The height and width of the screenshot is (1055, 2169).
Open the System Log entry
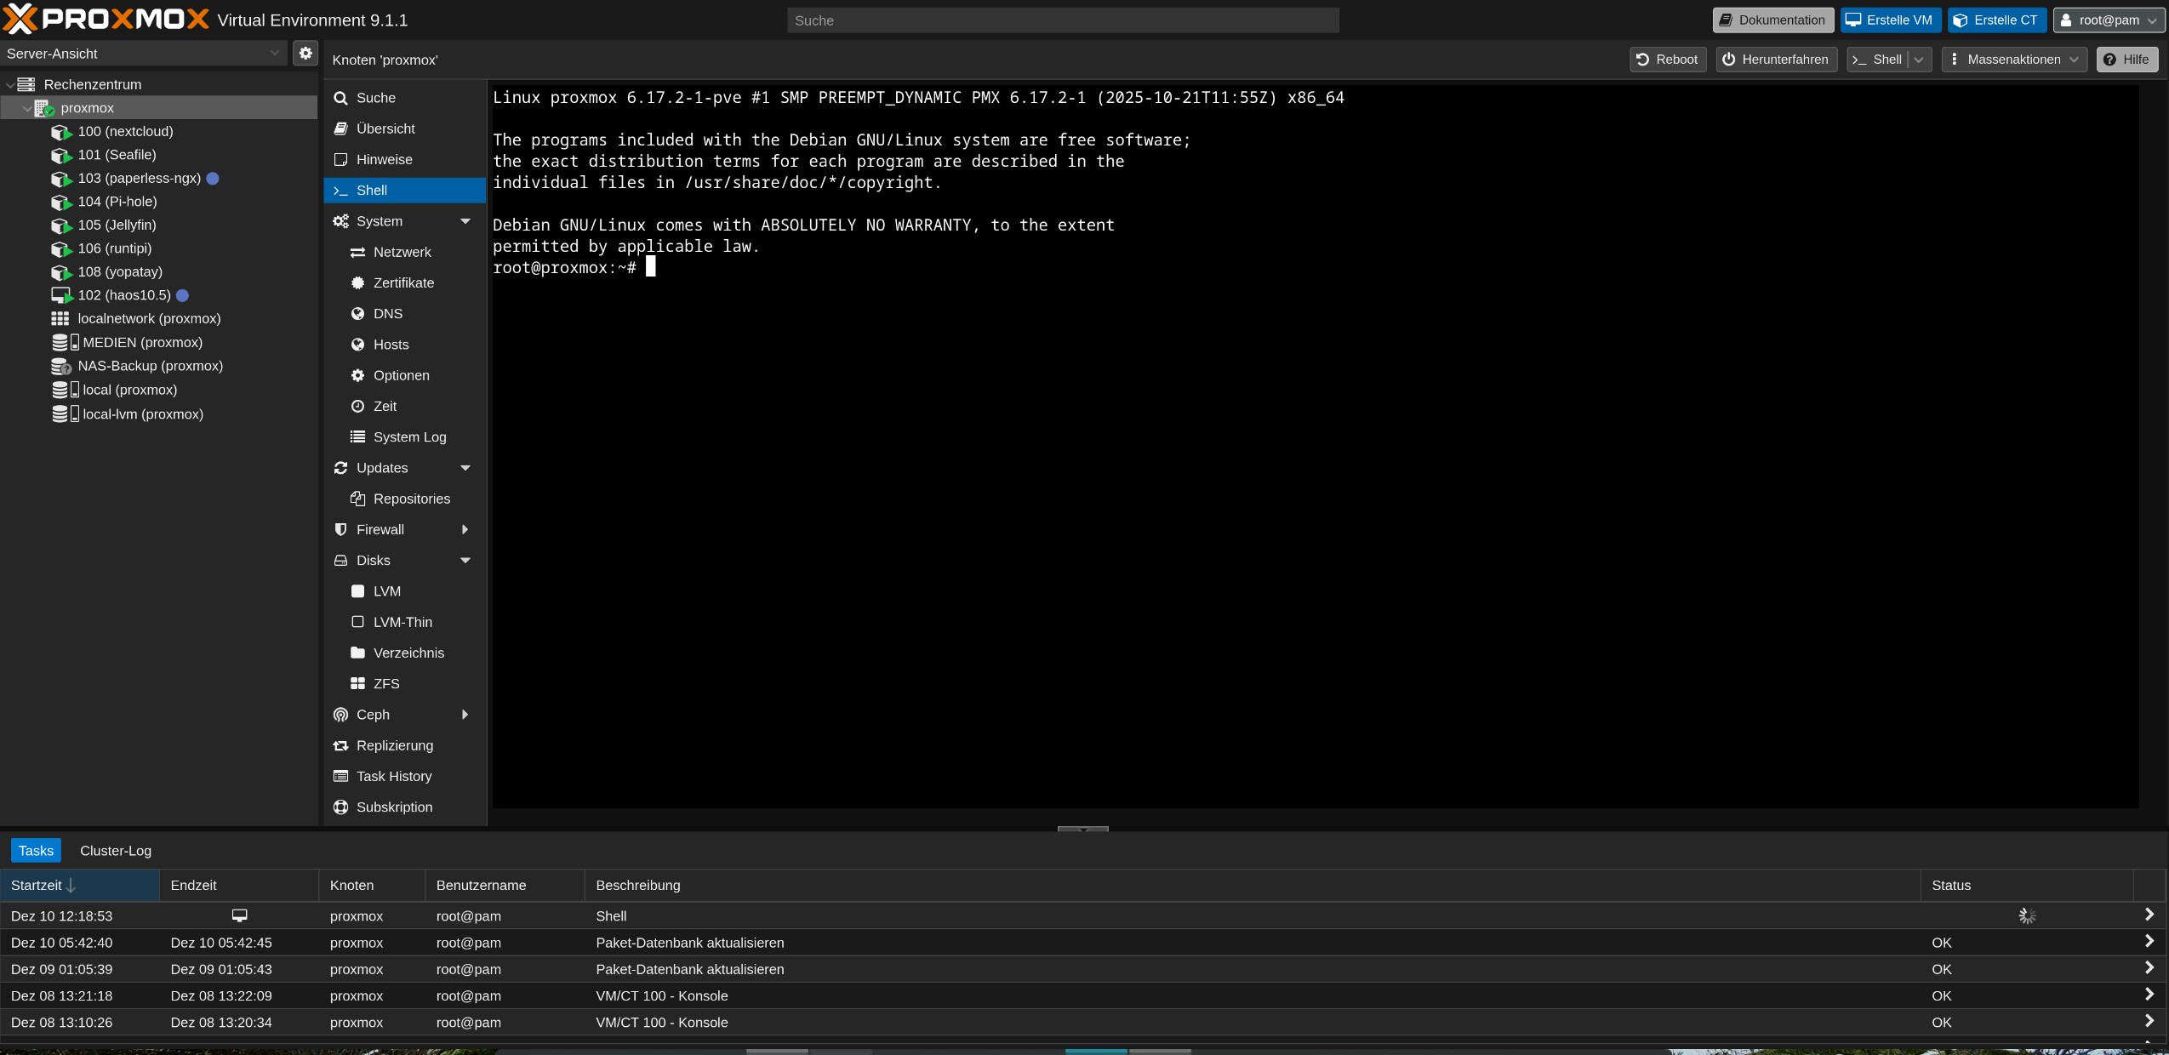pyautogui.click(x=409, y=436)
